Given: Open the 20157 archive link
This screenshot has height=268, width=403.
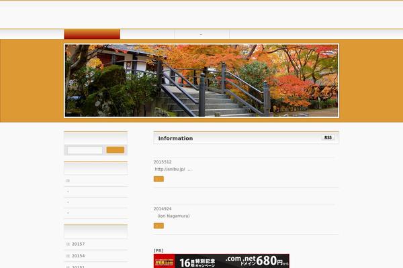Looking at the screenshot, I should coord(78,244).
